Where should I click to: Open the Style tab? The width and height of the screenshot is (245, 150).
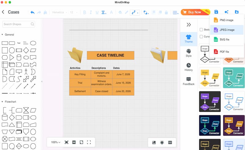click(189, 53)
